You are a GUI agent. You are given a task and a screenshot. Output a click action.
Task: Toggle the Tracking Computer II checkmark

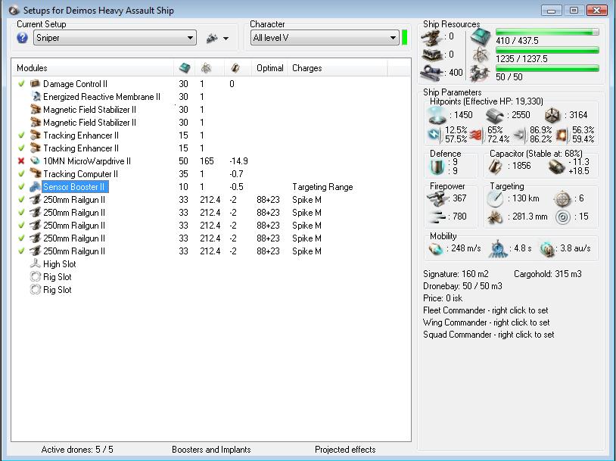21,173
